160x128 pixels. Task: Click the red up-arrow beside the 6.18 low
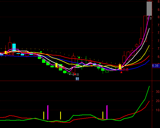tap(75, 74)
